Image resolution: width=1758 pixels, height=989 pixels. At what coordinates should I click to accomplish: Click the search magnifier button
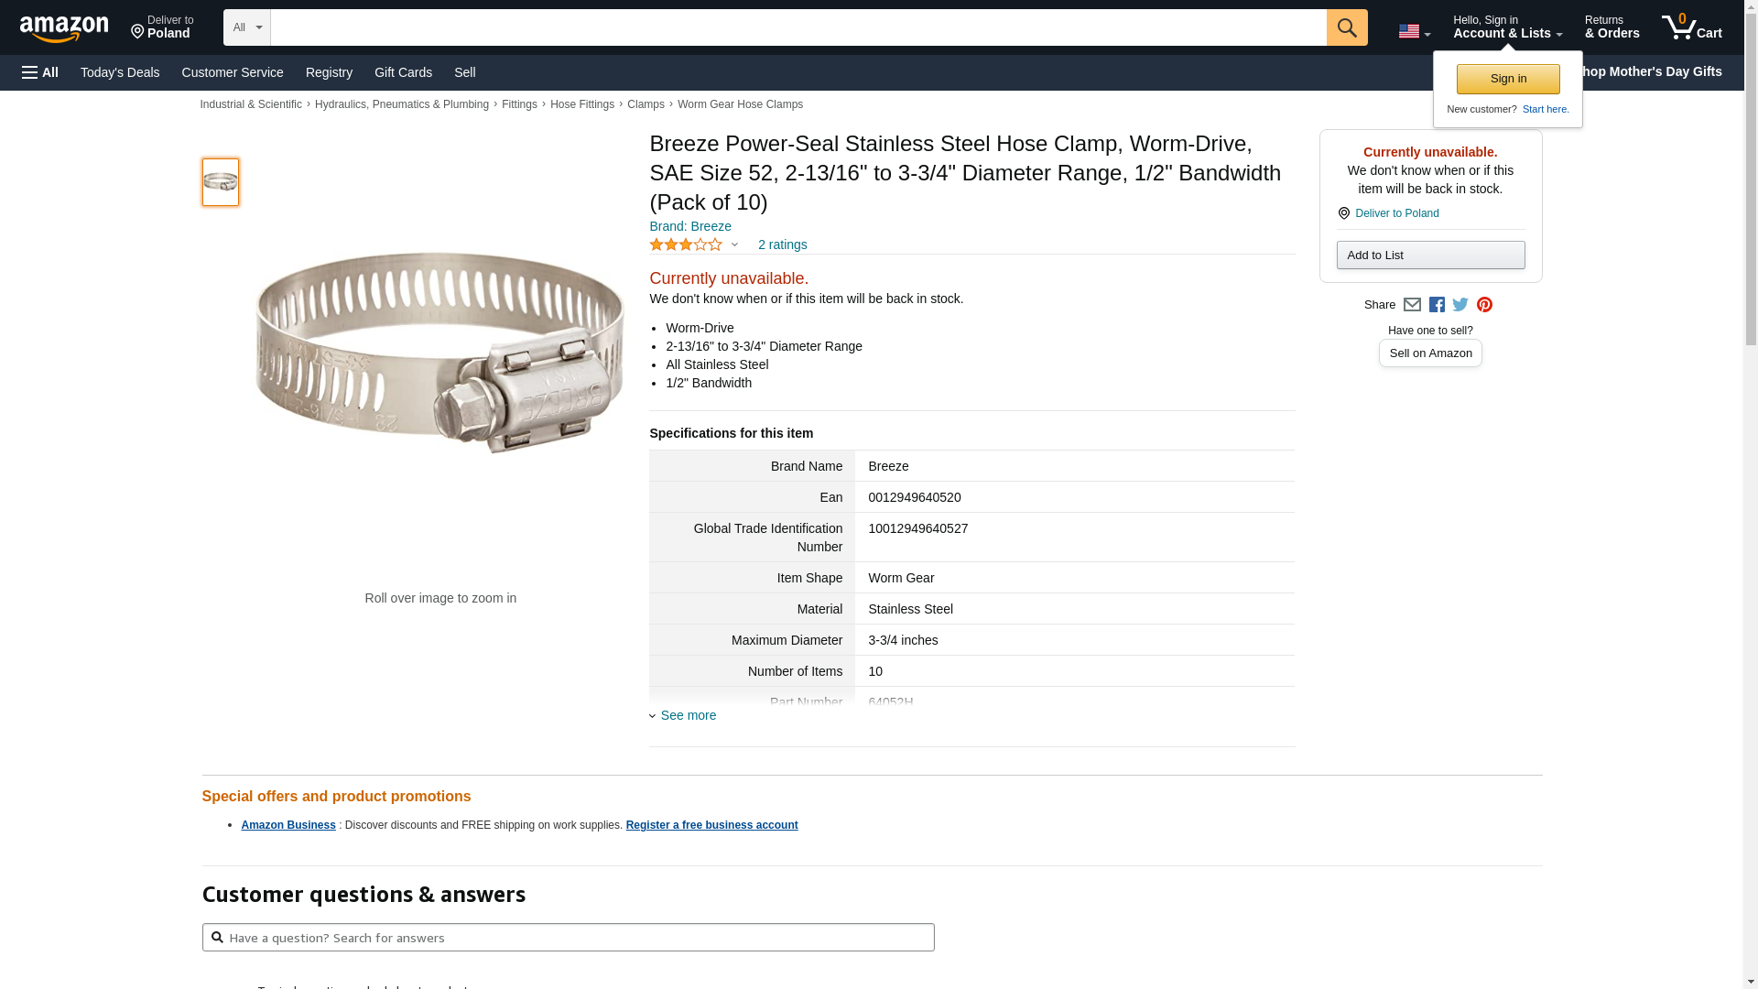pos(1346,27)
